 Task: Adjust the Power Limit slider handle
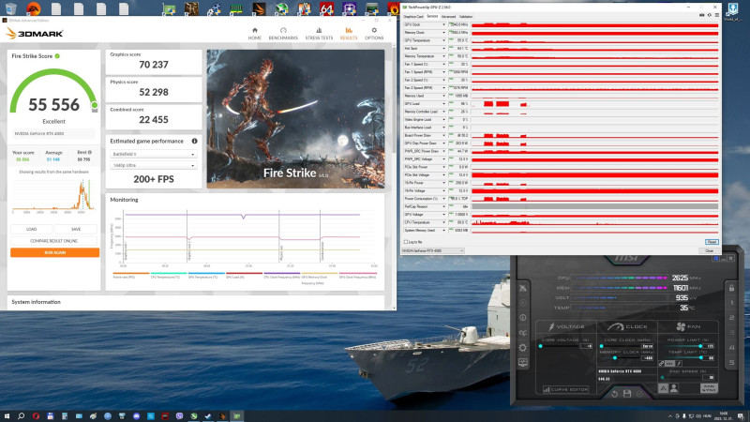click(700, 346)
